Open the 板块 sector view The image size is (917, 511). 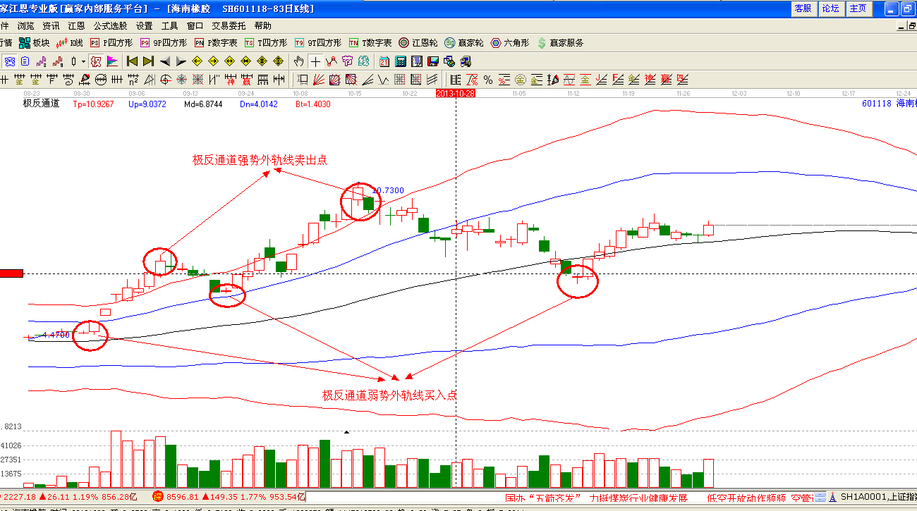[x=34, y=43]
